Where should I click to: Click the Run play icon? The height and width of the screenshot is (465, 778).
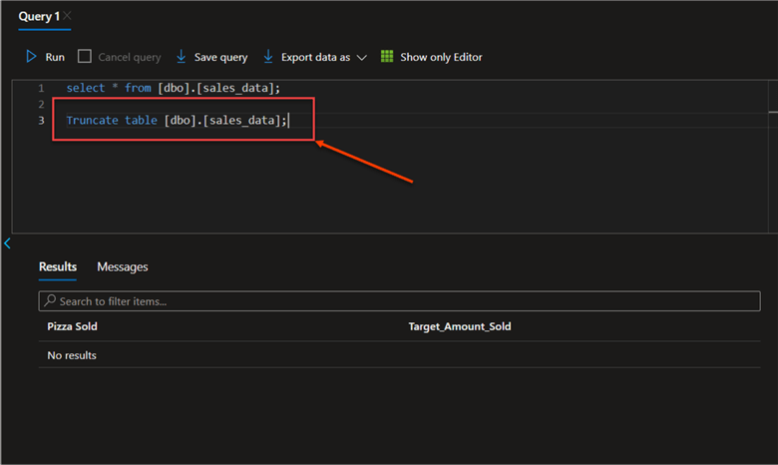pyautogui.click(x=32, y=57)
